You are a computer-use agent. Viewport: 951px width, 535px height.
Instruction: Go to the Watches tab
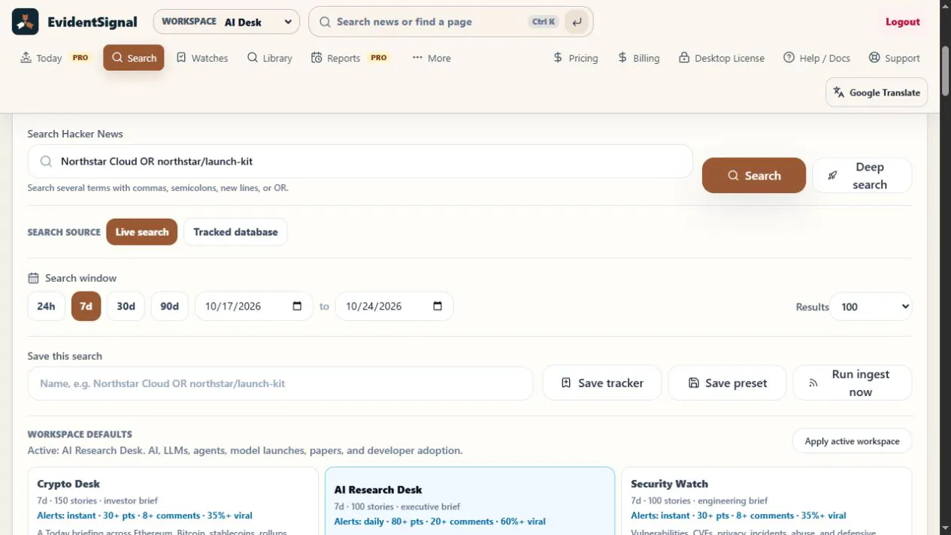[x=202, y=58]
